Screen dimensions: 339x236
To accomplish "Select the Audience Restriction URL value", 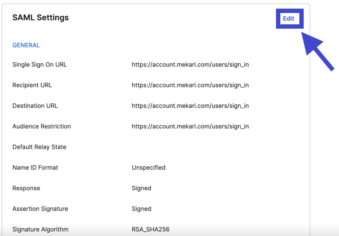I will (190, 126).
